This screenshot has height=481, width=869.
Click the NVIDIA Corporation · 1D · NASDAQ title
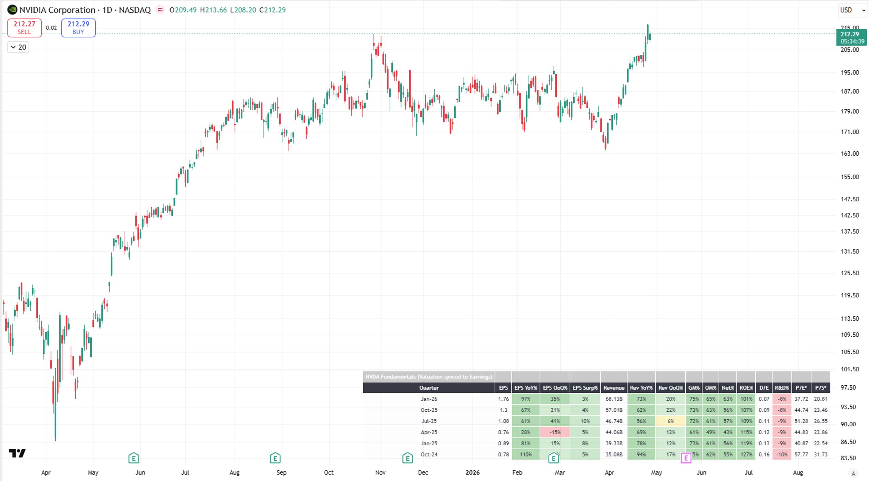85,10
